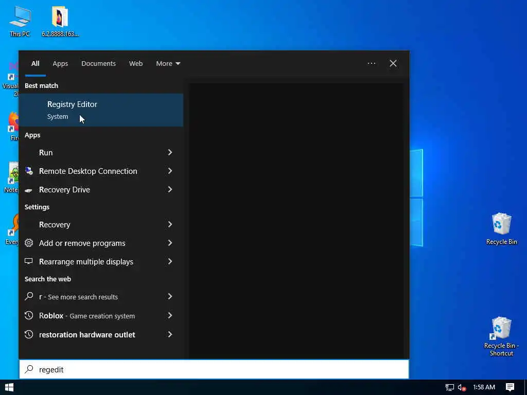Expand arrow for Remote Desktop Connection
This screenshot has height=395, width=527.
pos(170,171)
